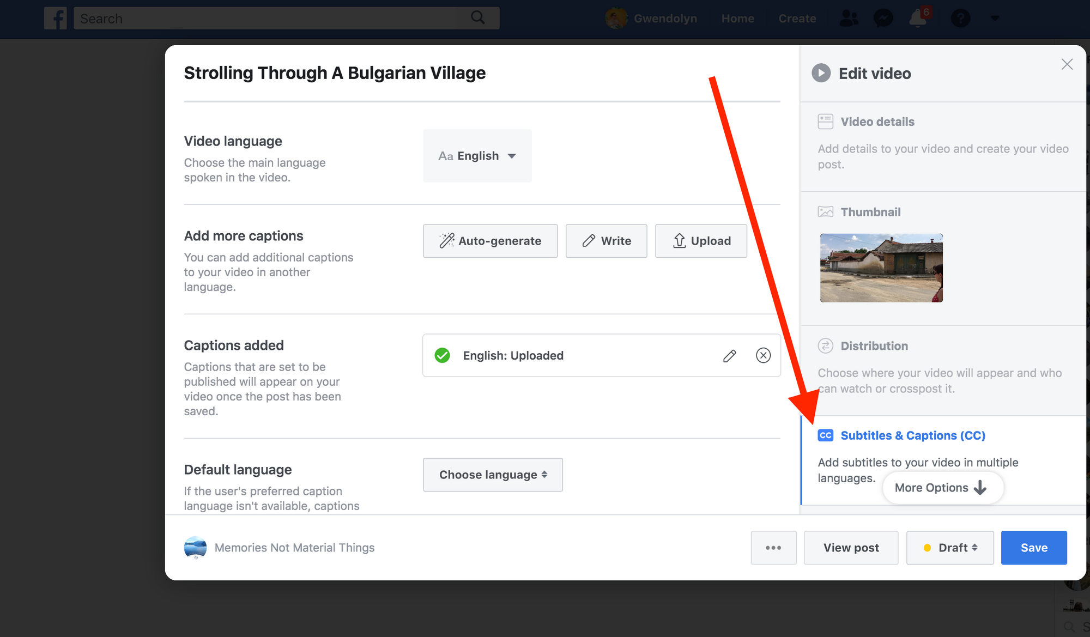Screen dimensions: 1090x637
Task: Switch to the Distribution section
Action: [x=874, y=346]
